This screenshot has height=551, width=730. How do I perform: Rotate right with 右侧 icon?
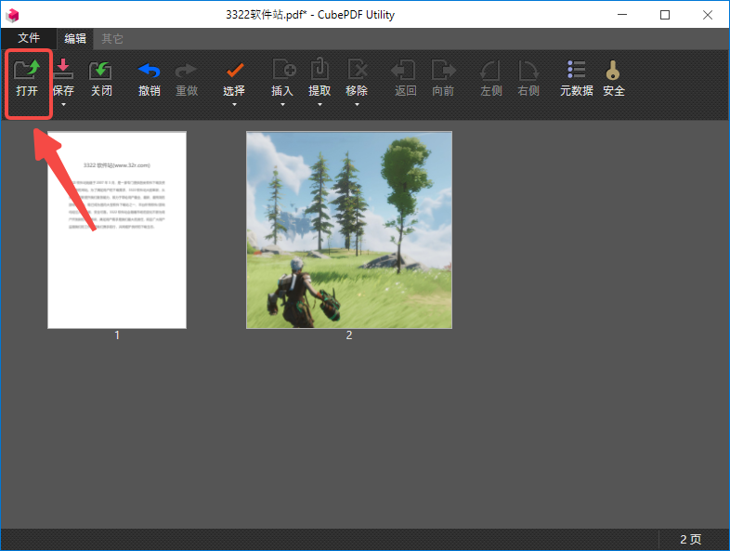point(528,70)
